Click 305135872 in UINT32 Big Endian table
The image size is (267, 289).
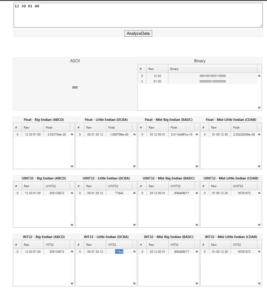point(57,193)
